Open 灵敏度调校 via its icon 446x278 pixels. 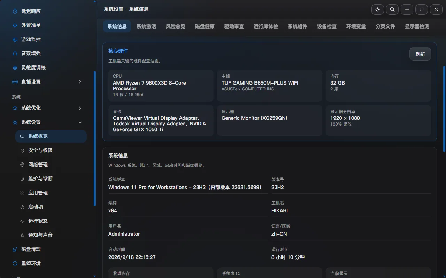tap(15, 68)
